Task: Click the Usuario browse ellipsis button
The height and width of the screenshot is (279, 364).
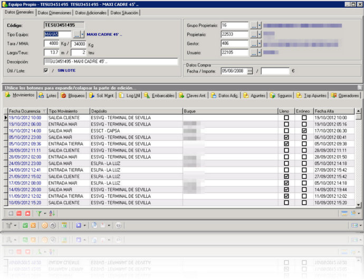Action: pyautogui.click(x=254, y=53)
